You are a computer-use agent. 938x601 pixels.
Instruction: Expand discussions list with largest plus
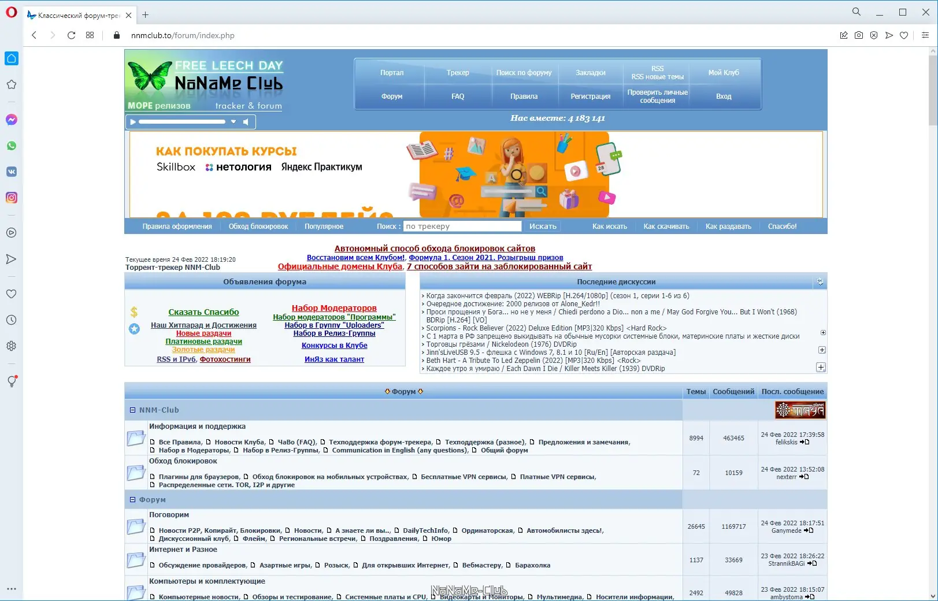click(821, 368)
